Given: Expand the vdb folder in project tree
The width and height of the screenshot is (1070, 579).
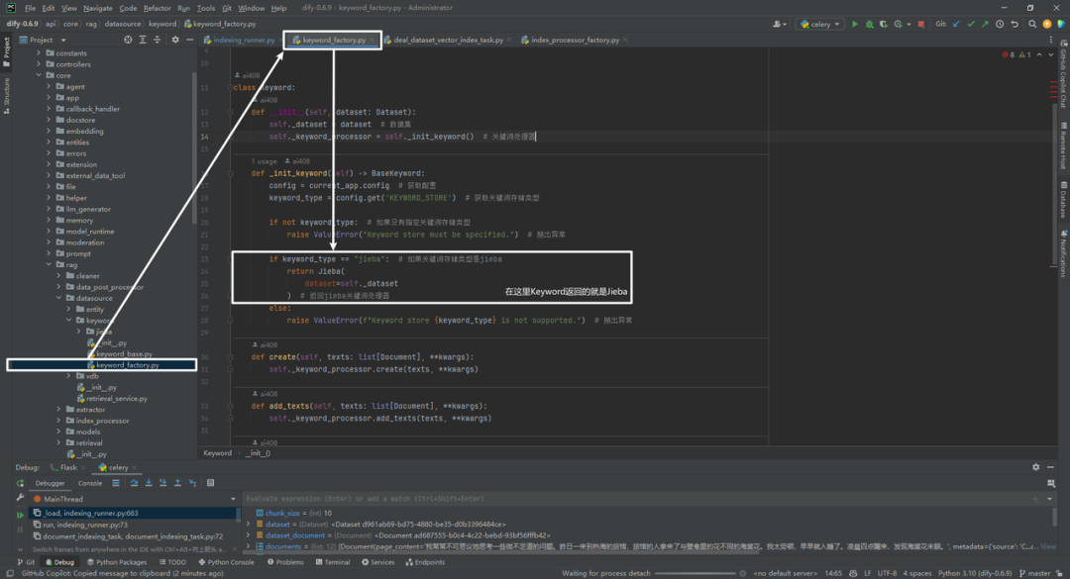Looking at the screenshot, I should [68, 376].
